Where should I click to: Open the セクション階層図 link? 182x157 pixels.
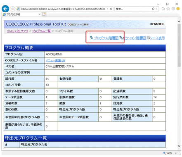point(134,38)
